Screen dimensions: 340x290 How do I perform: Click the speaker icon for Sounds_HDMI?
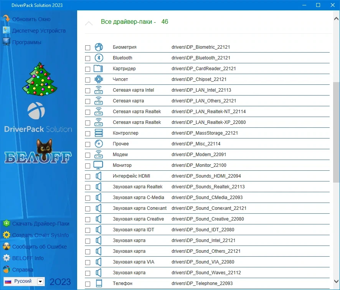pos(99,176)
